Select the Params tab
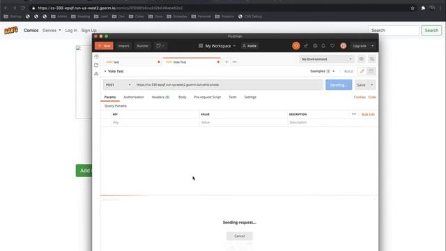446x251 pixels. (x=110, y=97)
